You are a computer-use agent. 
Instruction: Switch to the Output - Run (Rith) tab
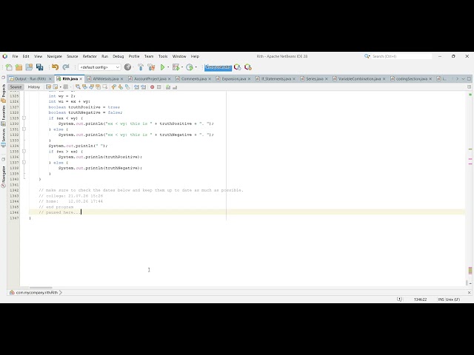click(x=30, y=78)
